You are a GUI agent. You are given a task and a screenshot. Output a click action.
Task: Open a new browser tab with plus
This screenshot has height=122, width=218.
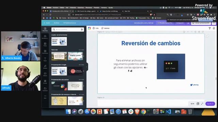[x=151, y=11]
